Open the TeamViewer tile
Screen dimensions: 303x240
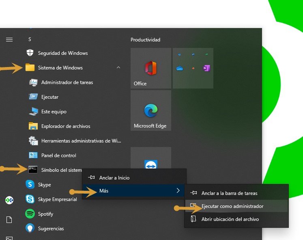(151, 158)
